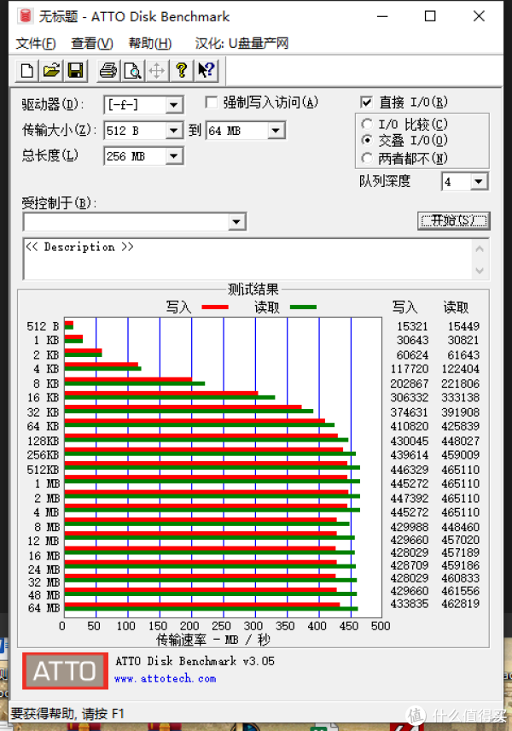Open the 队列深度 dropdown
512x731 pixels.
pos(479,182)
